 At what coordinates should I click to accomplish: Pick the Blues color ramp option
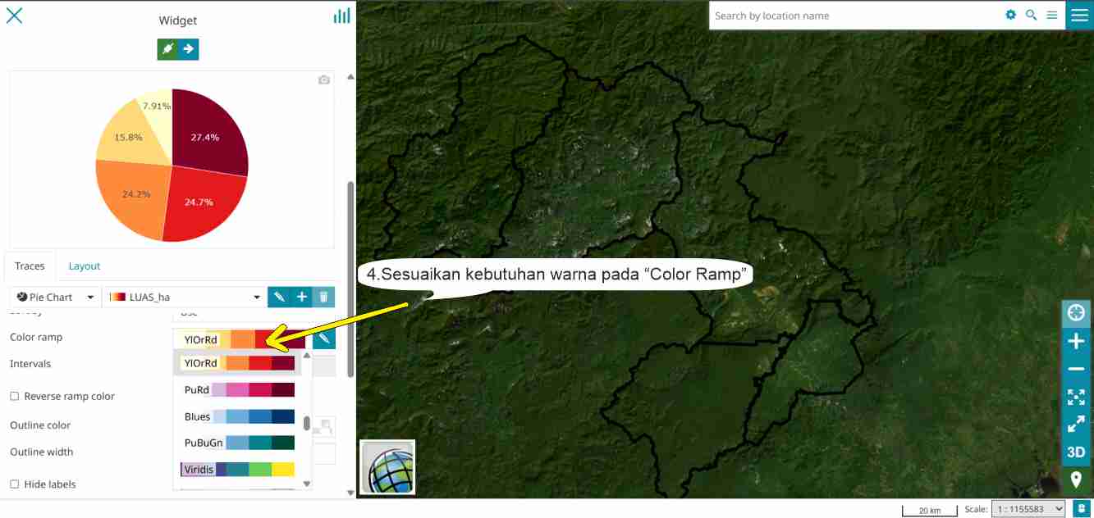click(x=237, y=416)
